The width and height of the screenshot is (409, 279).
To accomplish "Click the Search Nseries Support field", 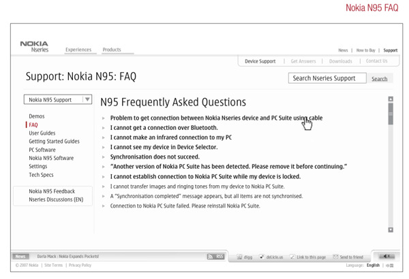I will (327, 78).
